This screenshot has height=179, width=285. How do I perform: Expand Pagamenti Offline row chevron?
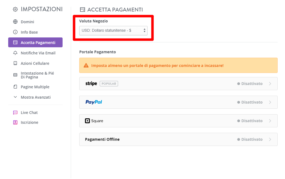tap(270, 139)
